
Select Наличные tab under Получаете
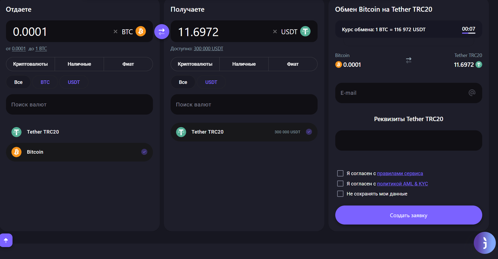[244, 64]
